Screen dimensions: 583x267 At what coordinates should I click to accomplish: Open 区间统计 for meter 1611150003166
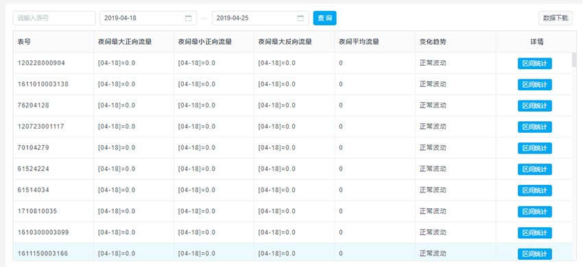535,254
